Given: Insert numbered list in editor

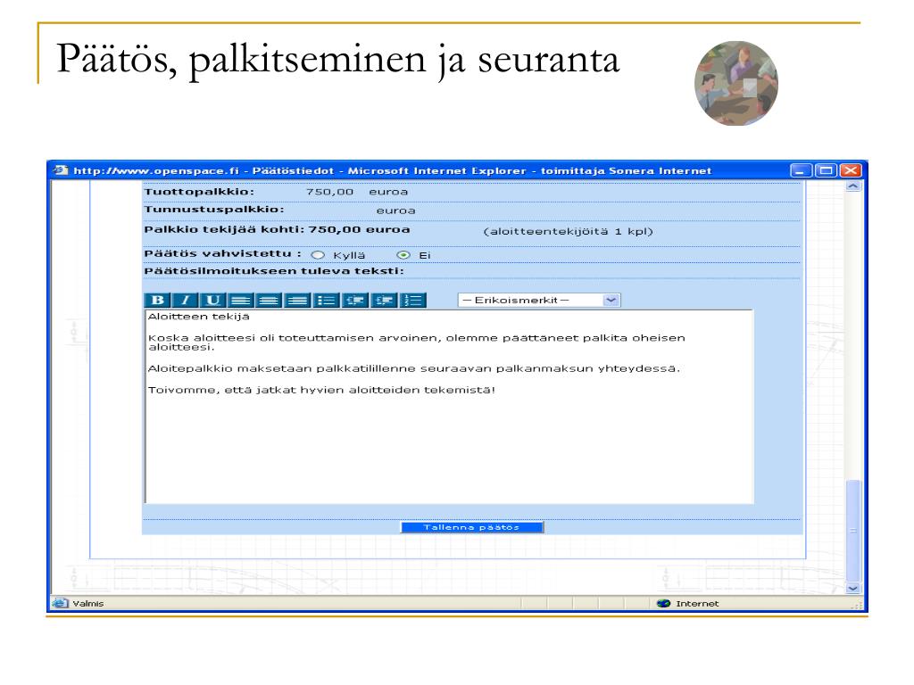Looking at the screenshot, I should coord(412,300).
